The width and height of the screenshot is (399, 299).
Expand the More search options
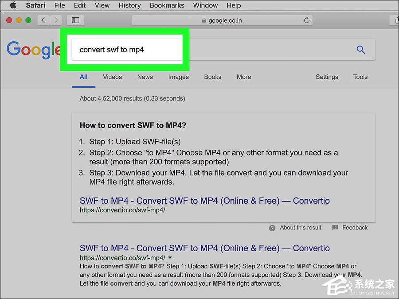pos(244,77)
